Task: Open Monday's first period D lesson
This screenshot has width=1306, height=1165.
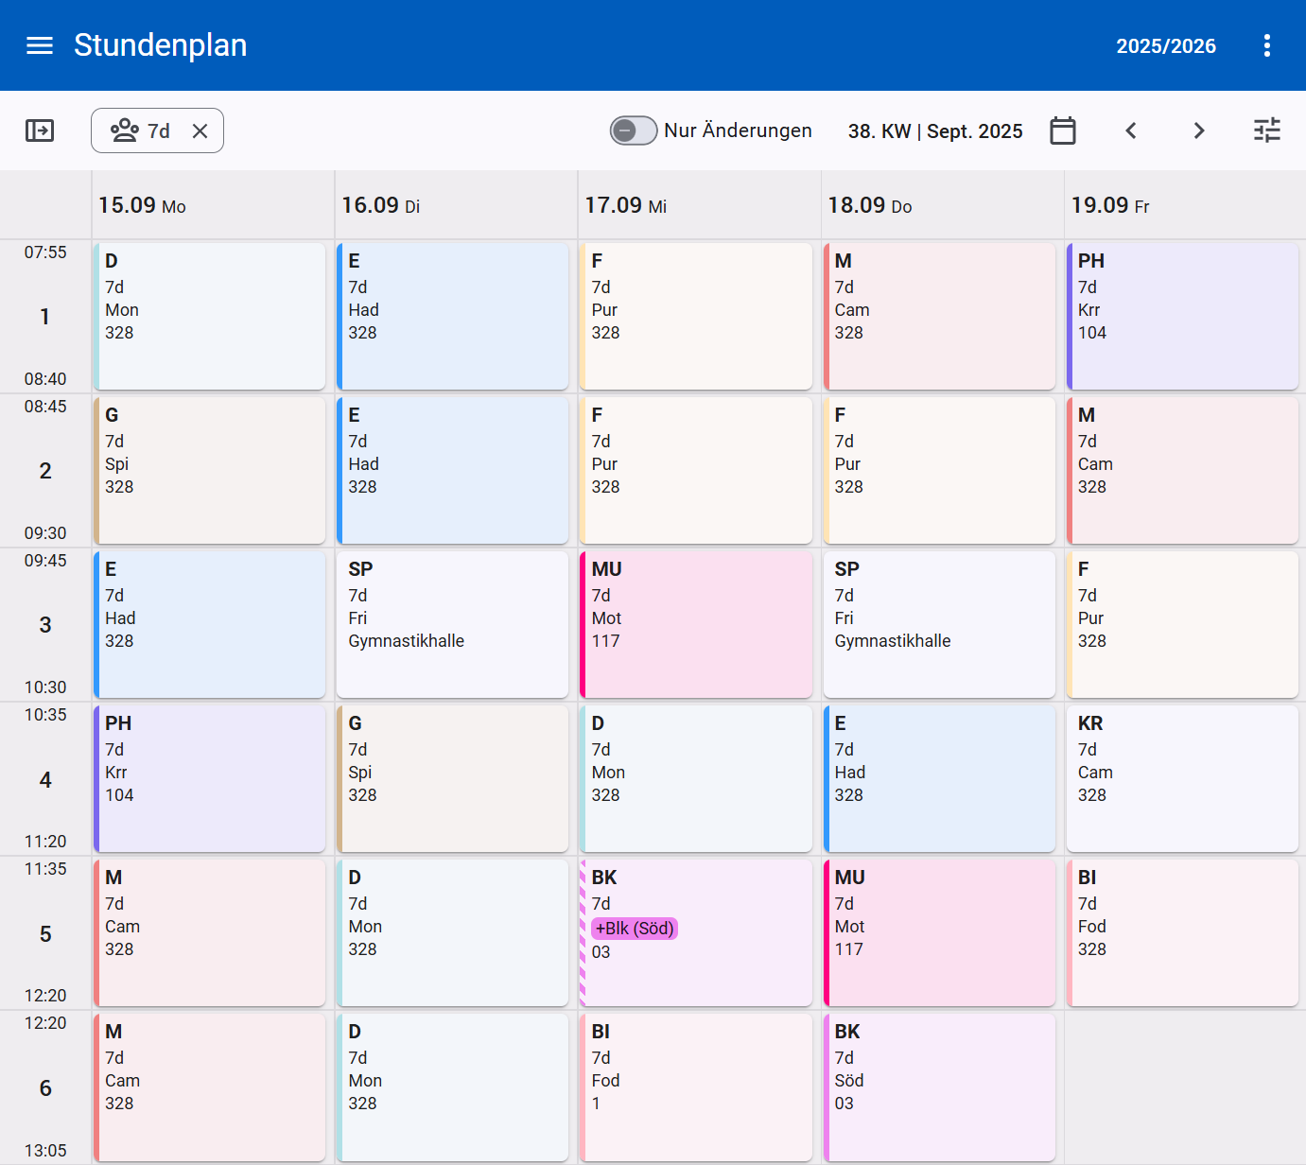Action: click(210, 316)
